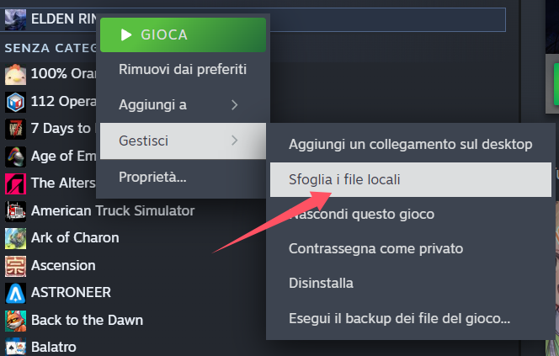
Task: Select the ASTRONEER blue icon
Action: coord(15,293)
